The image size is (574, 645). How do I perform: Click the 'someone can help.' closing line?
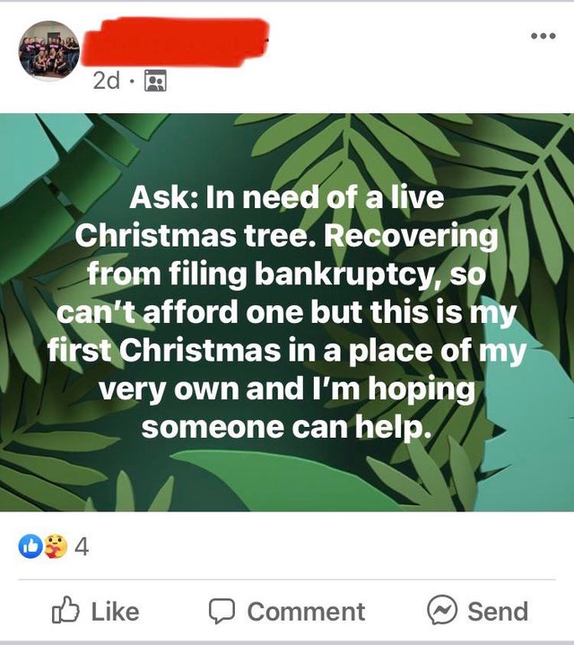pos(287,427)
